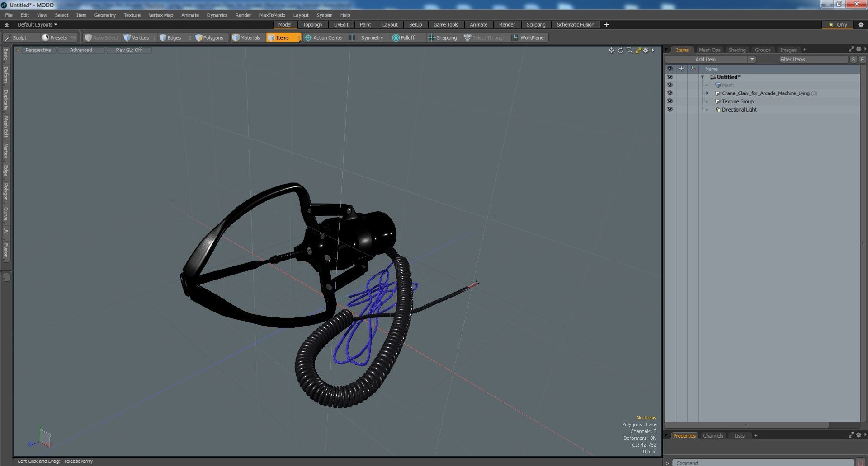The image size is (868, 466).
Task: Open the Vertex Map menu
Action: (x=161, y=15)
